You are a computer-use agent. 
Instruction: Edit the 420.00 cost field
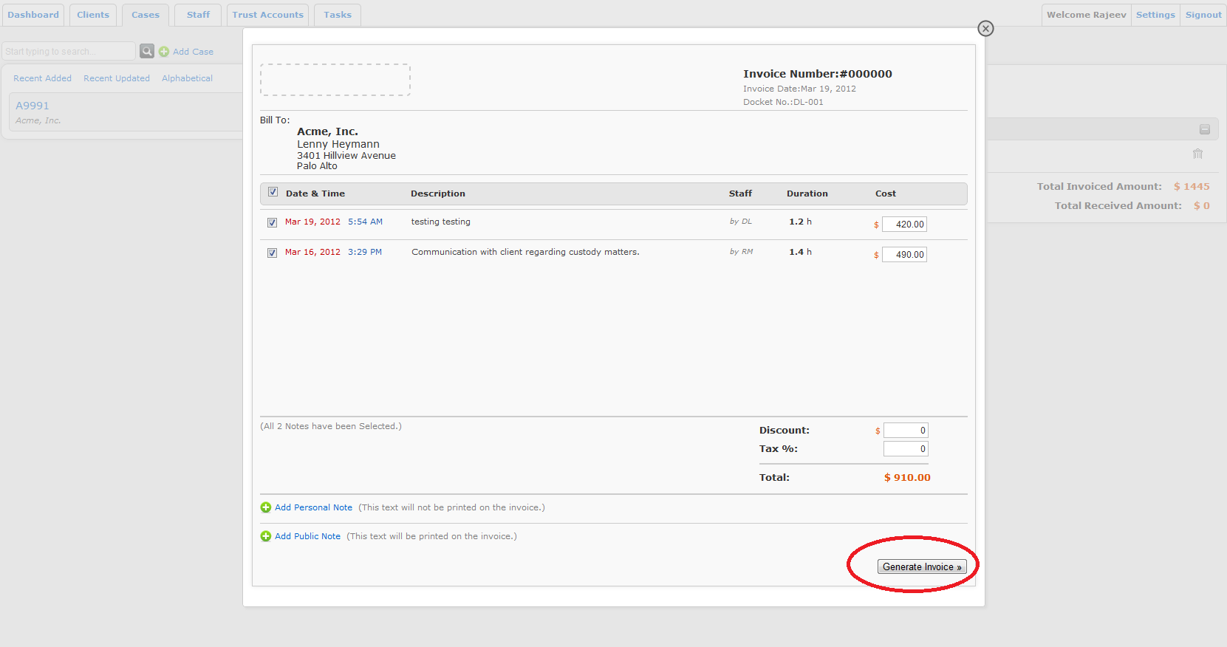point(904,225)
